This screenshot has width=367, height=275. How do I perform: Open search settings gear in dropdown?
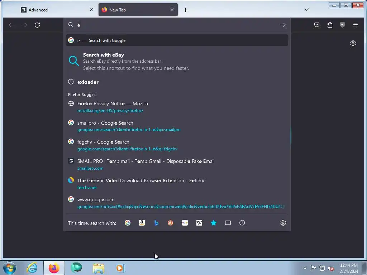283,223
